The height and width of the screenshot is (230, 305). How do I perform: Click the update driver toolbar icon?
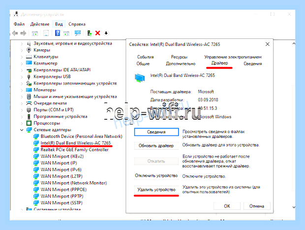89,33
